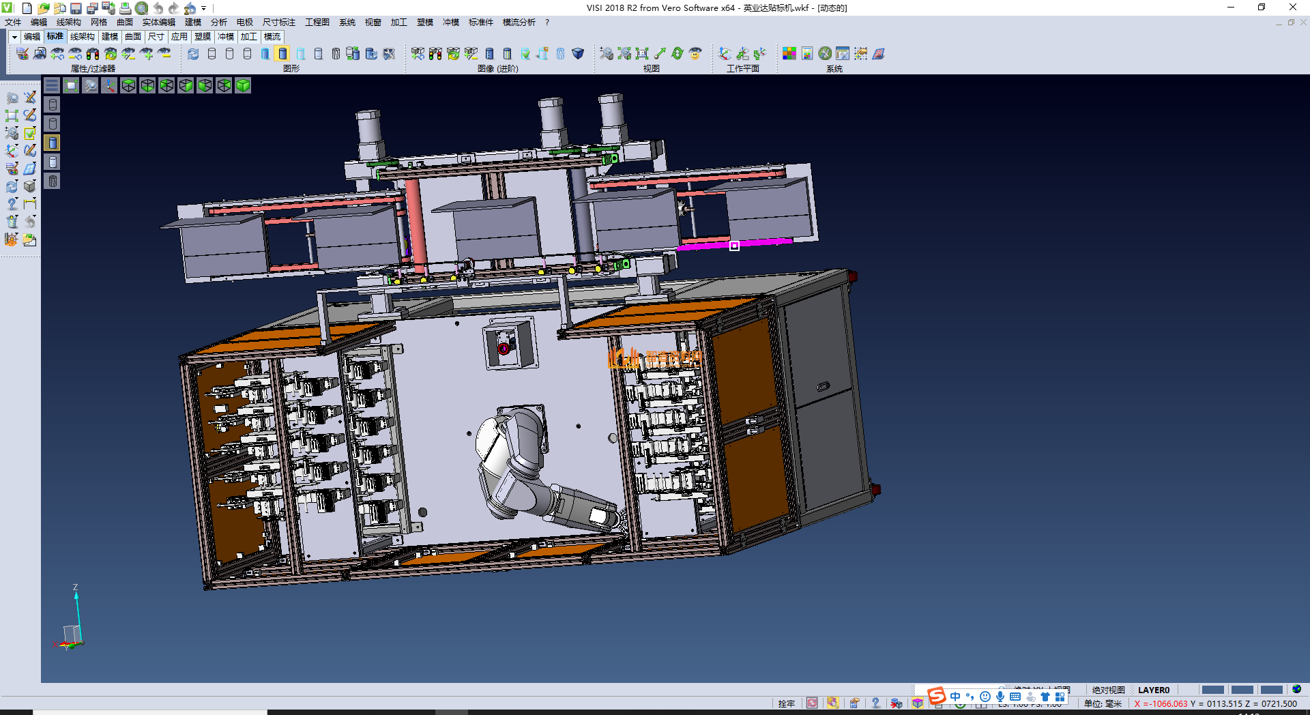This screenshot has height=715, width=1310.
Task: Expand the quick access toolbar dropdown arrow
Action: pyautogui.click(x=204, y=8)
